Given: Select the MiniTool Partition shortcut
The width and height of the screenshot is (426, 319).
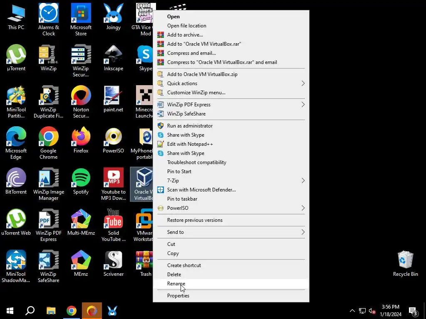Looking at the screenshot, I should [16, 102].
